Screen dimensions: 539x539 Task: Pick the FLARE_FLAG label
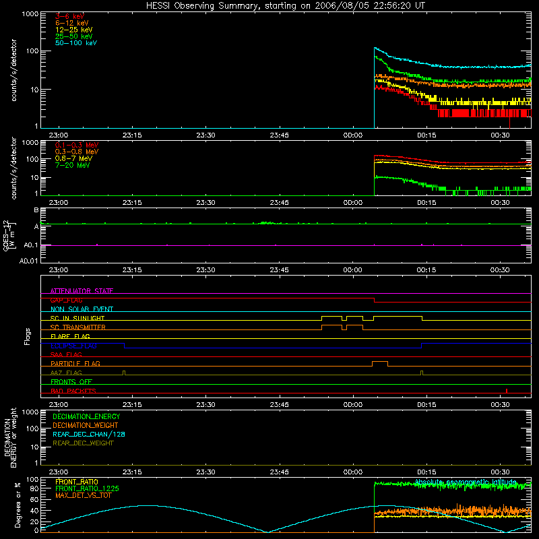tap(70, 336)
